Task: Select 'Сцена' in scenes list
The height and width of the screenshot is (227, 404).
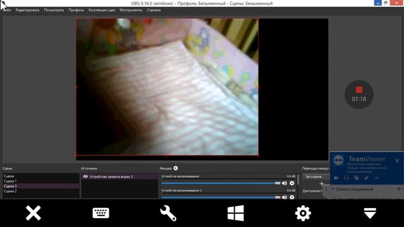Action: click(x=41, y=176)
